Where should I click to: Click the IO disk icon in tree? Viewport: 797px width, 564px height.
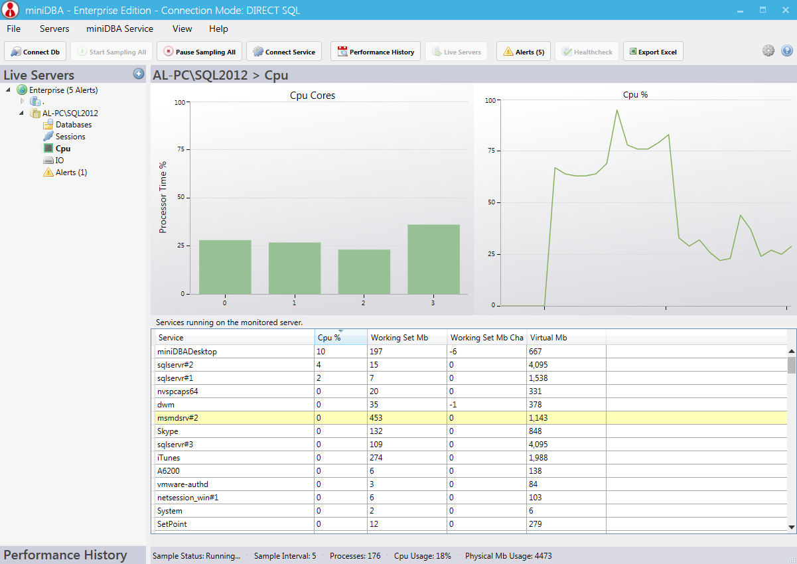pos(48,161)
